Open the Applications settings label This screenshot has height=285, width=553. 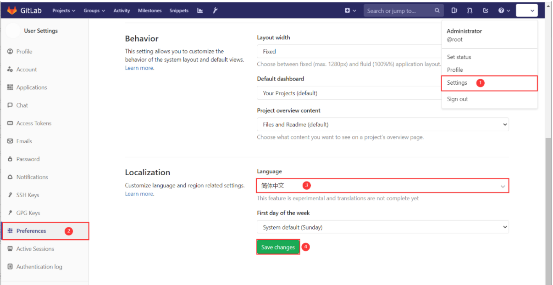click(x=32, y=87)
